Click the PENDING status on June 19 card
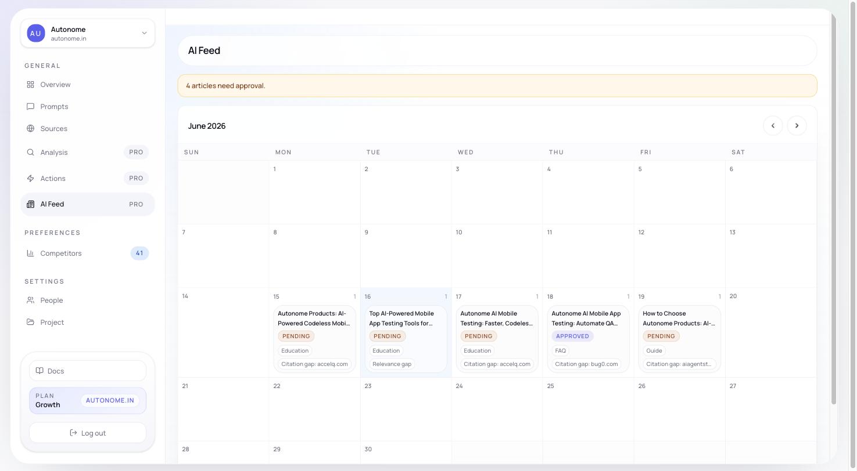 point(661,336)
